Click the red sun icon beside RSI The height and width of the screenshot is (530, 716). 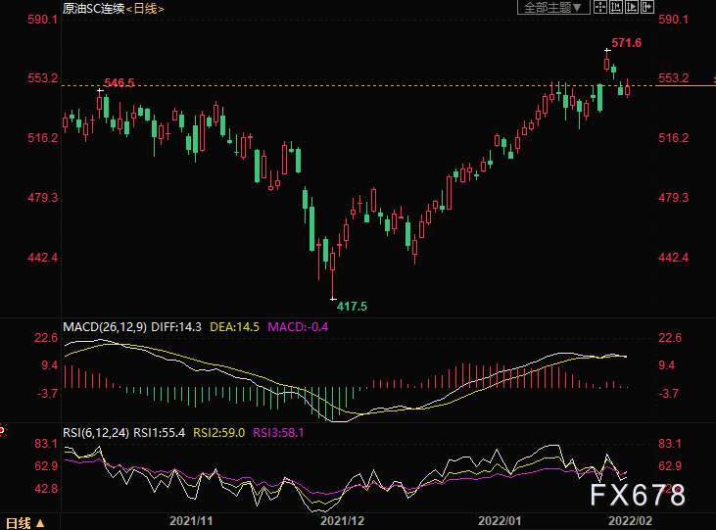[2, 430]
